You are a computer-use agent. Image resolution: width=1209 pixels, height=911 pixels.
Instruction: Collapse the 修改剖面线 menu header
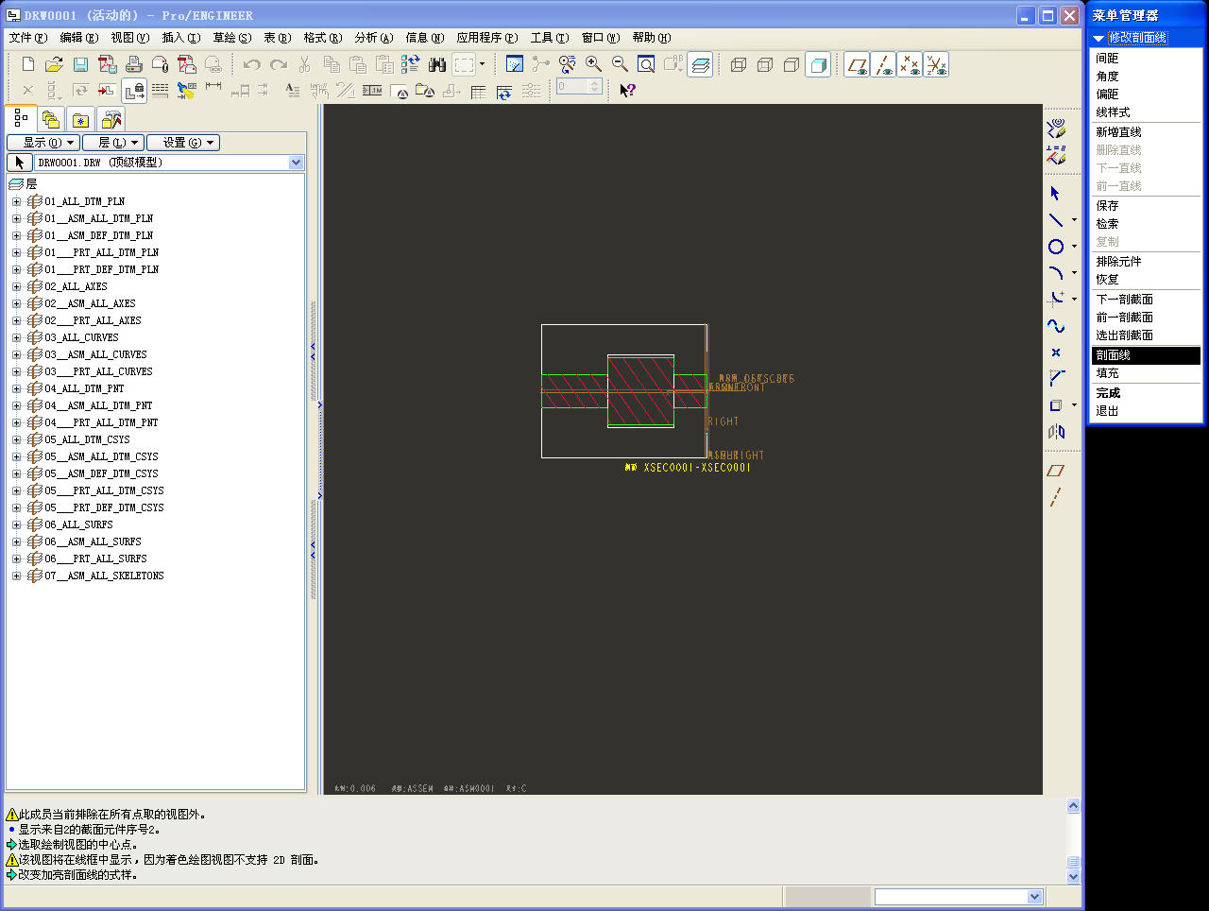[x=1098, y=38]
